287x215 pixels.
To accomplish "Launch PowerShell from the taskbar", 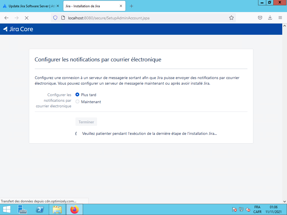I will 40,209.
